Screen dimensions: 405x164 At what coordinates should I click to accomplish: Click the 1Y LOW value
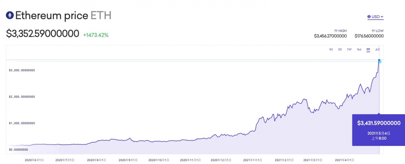(369, 36)
